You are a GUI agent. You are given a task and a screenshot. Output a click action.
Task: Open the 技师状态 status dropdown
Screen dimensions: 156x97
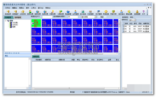[132, 20]
